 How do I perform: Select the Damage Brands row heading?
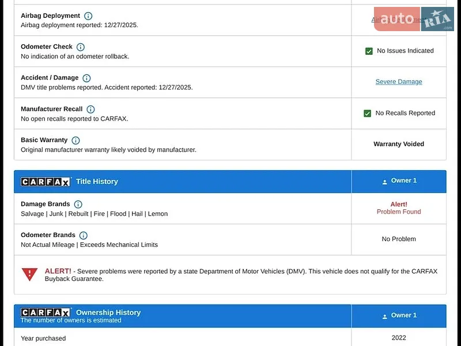tap(46, 204)
